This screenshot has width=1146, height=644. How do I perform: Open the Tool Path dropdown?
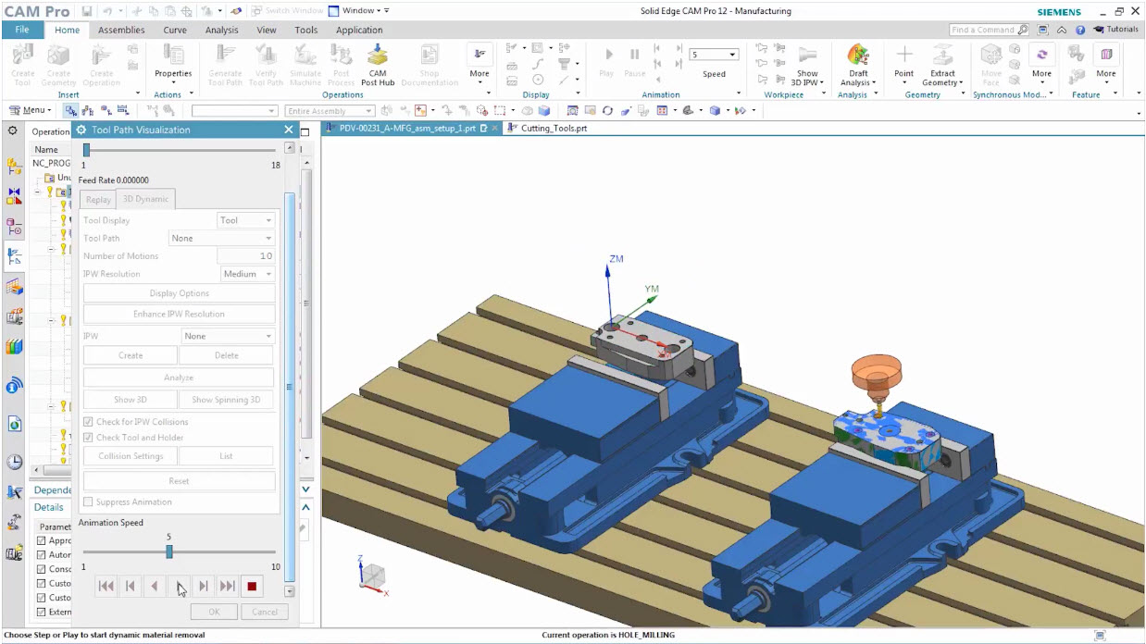pos(222,238)
